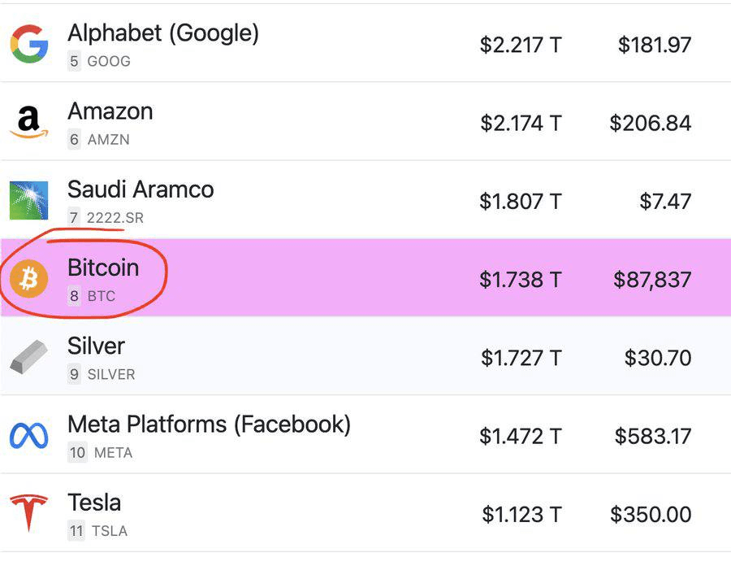Open the Silver asset name link

96,346
